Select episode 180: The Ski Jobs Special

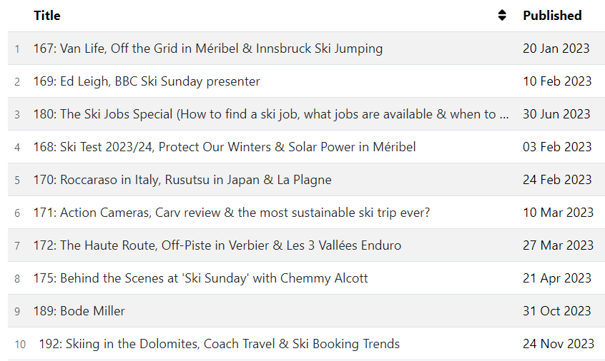point(271,114)
